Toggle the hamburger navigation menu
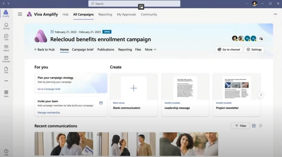The width and height of the screenshot is (282, 157). tap(20, 14)
